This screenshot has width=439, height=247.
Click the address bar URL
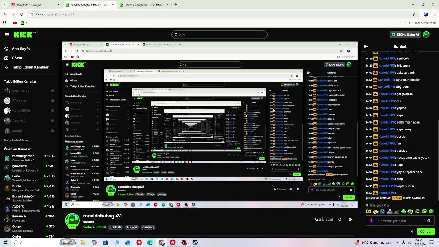55,14
